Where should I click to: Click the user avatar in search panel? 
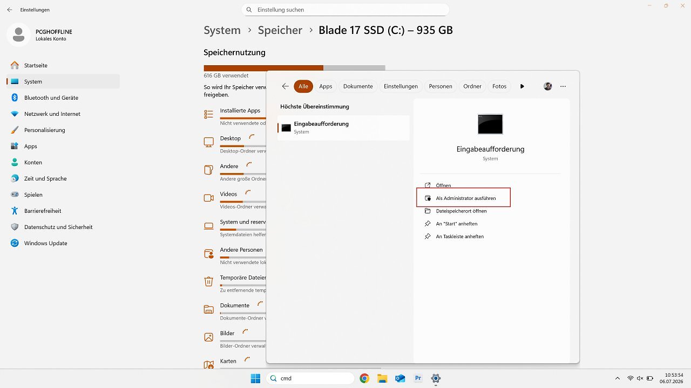[548, 86]
